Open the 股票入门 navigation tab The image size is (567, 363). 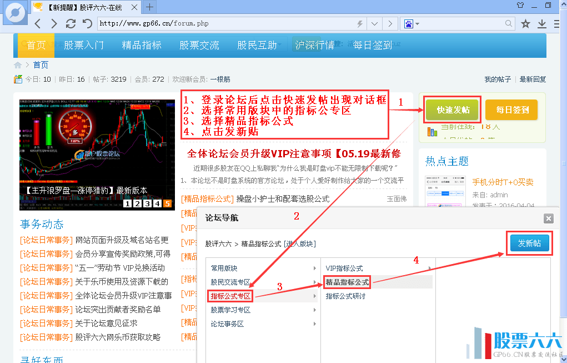(x=83, y=46)
